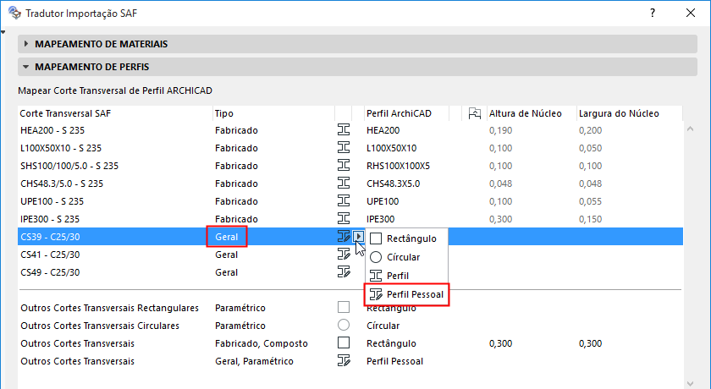The image size is (711, 389).
Task: Click the profile icon in IPE300 row
Action: click(344, 219)
